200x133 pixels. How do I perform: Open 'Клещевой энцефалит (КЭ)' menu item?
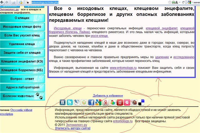(22, 61)
